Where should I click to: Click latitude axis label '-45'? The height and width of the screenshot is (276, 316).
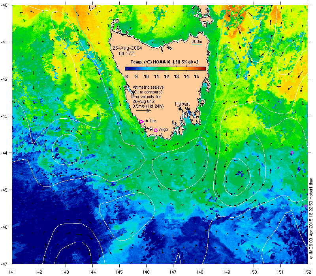[4, 190]
